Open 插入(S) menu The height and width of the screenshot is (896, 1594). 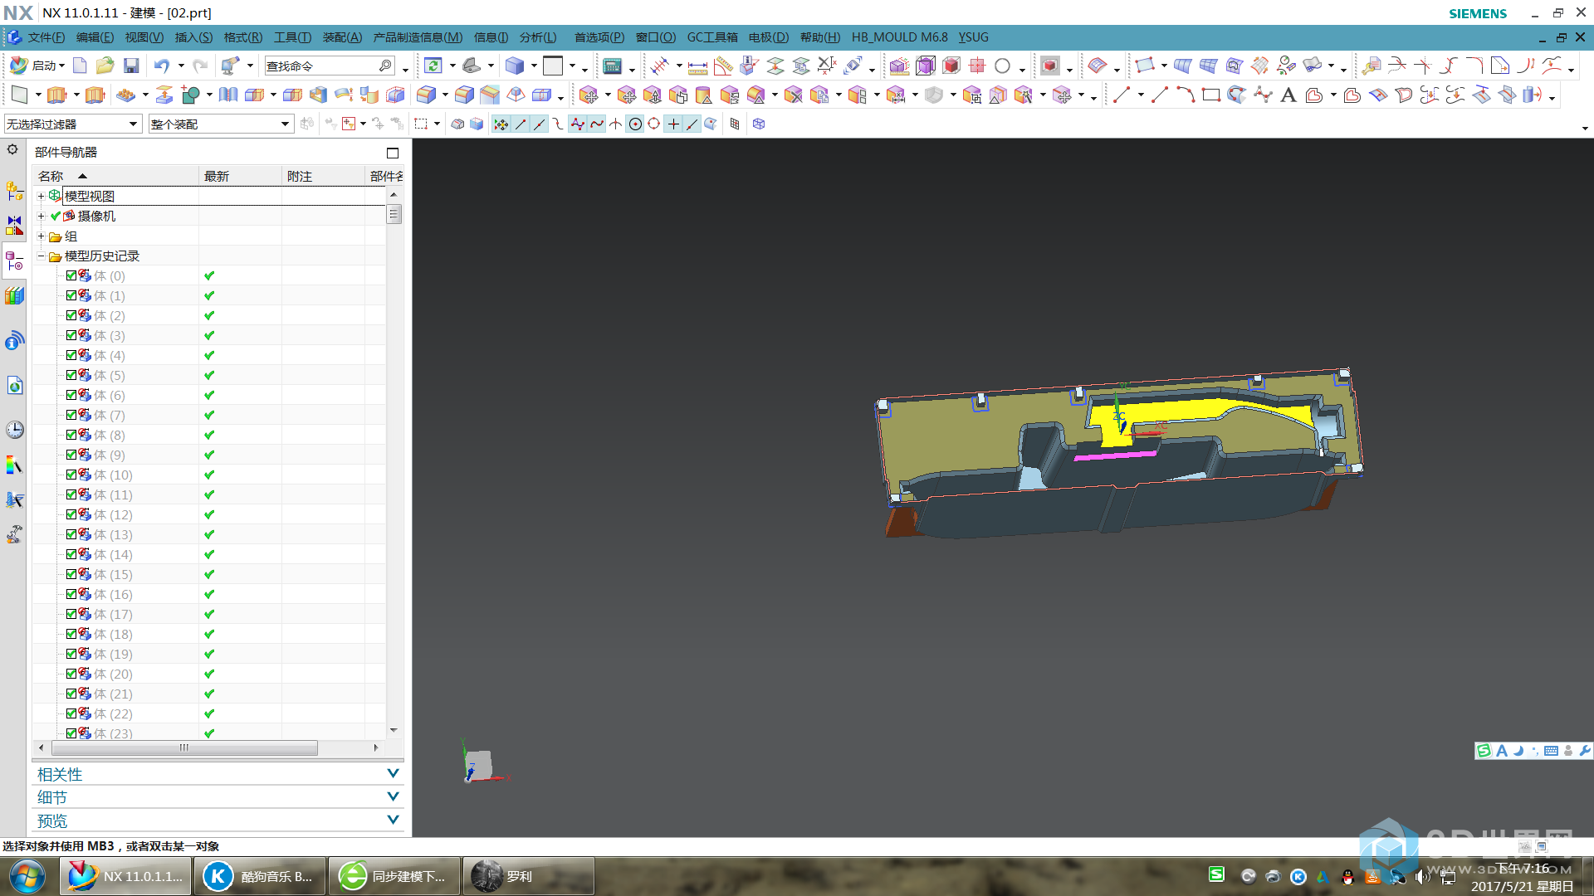click(193, 37)
